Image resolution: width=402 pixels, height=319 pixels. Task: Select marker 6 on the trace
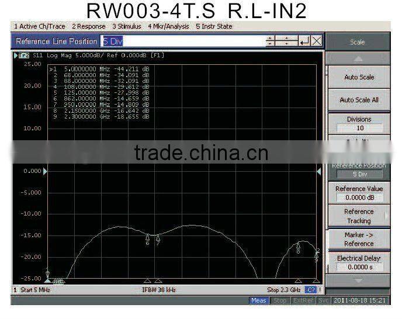(x=147, y=240)
